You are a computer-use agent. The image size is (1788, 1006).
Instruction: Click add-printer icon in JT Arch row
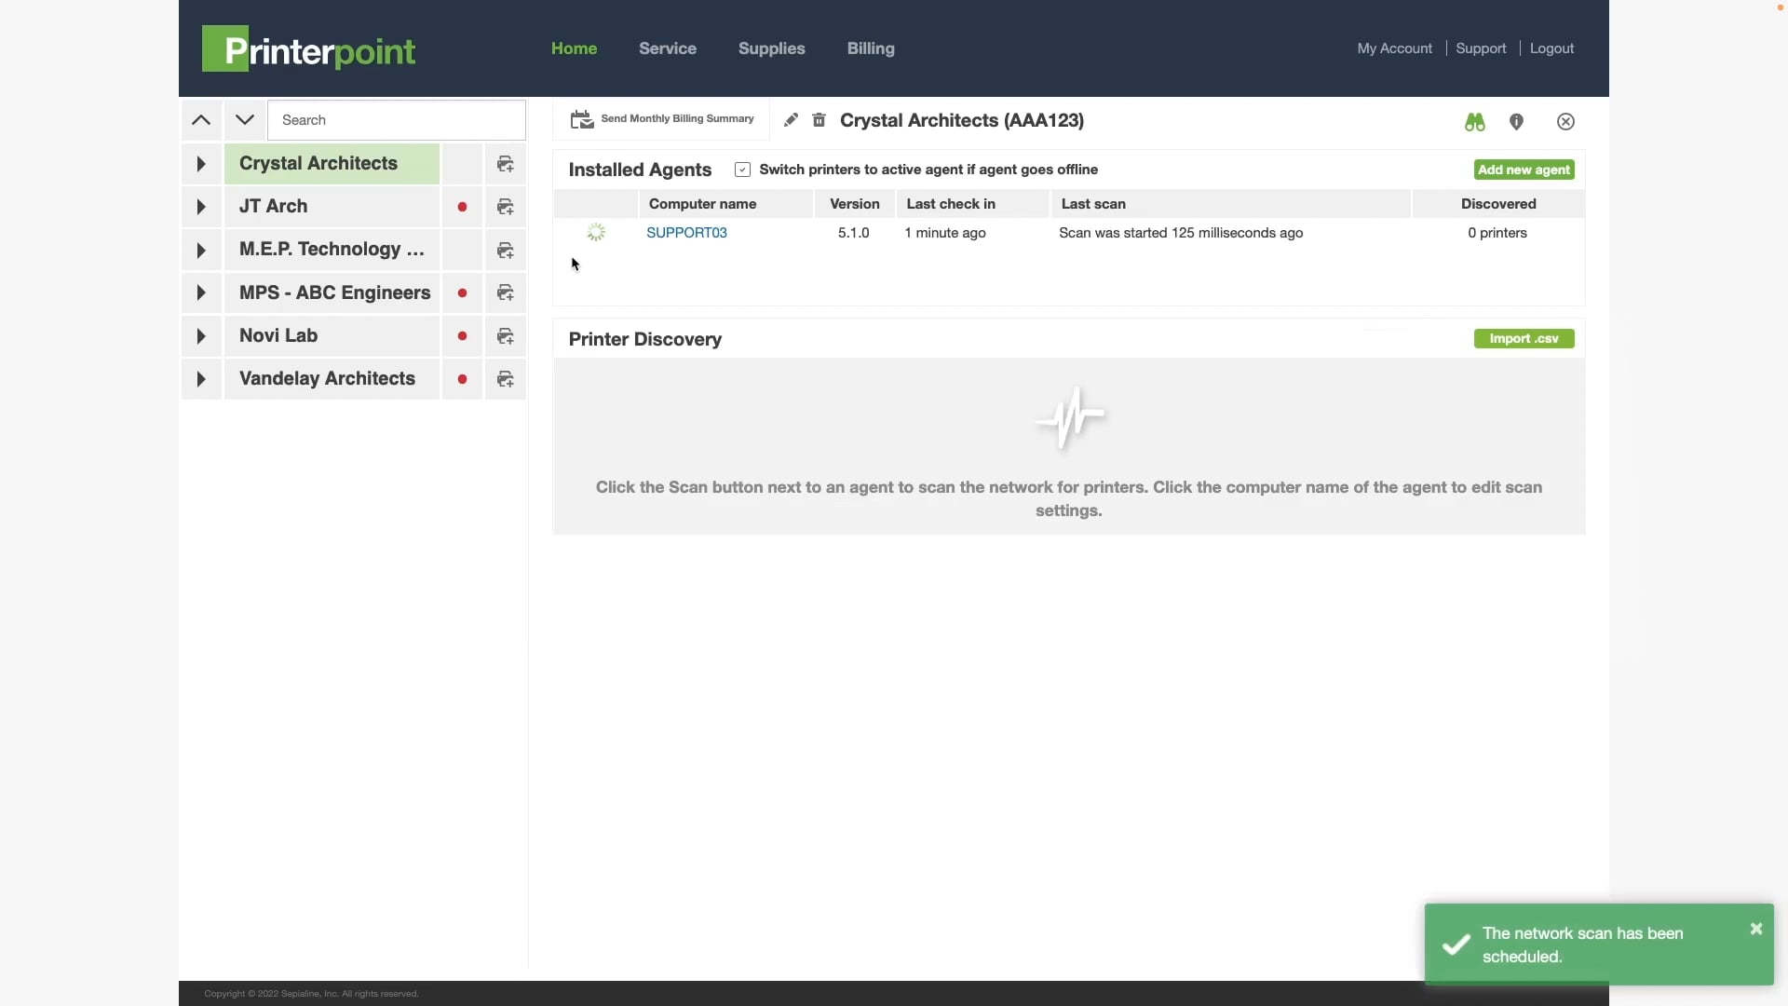coord(506,207)
